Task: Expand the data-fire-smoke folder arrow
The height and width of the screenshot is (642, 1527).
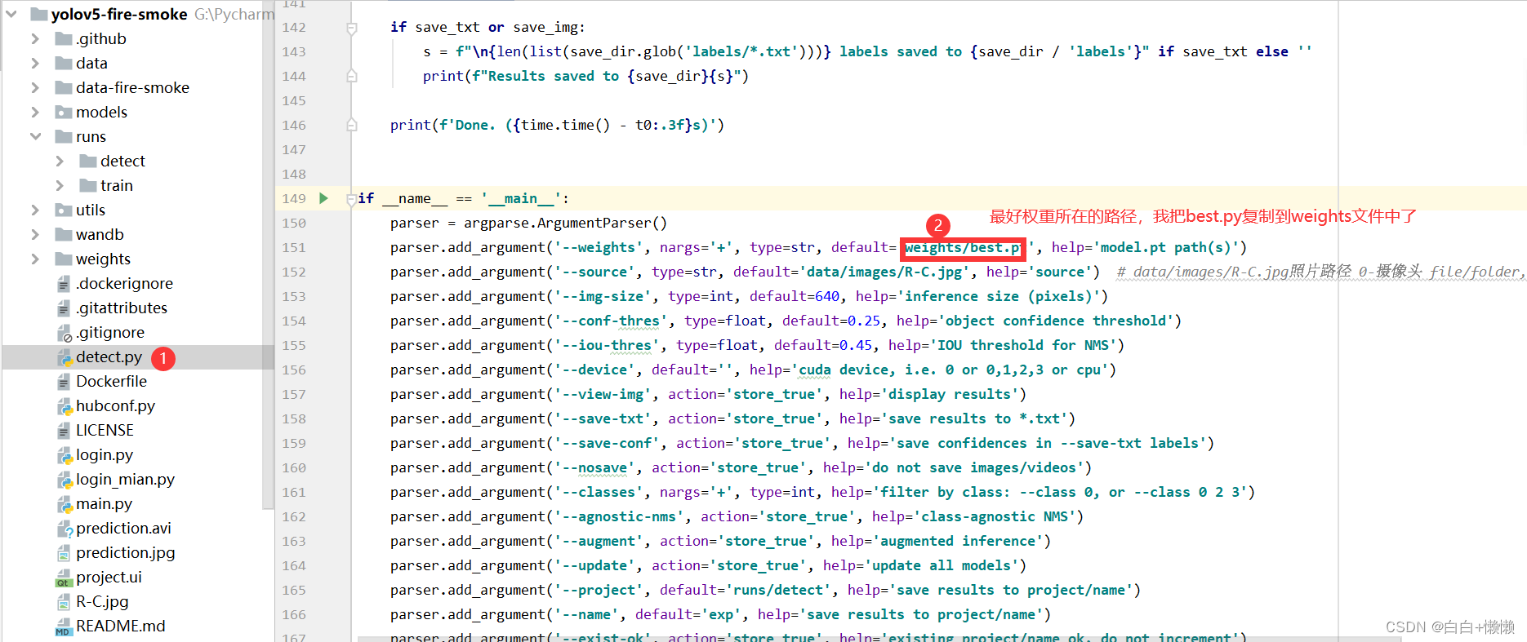Action: point(35,87)
